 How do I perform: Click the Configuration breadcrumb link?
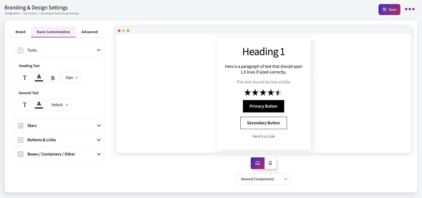(12, 13)
